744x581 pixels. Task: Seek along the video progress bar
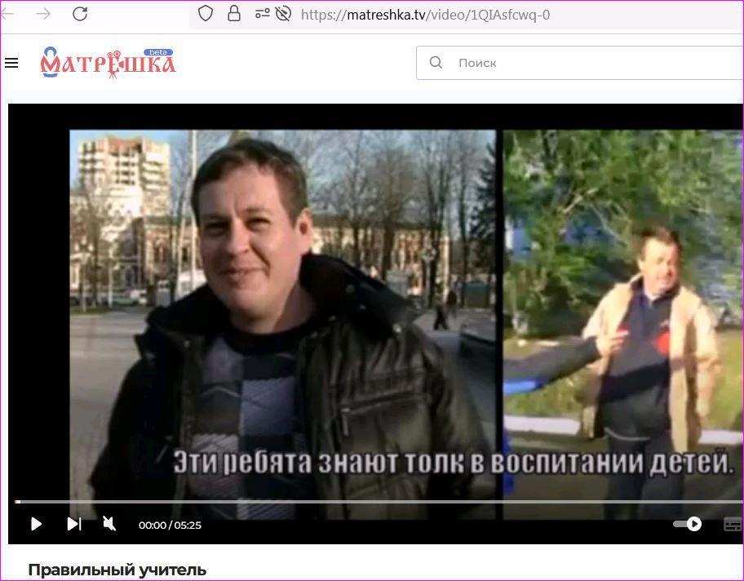point(379,502)
